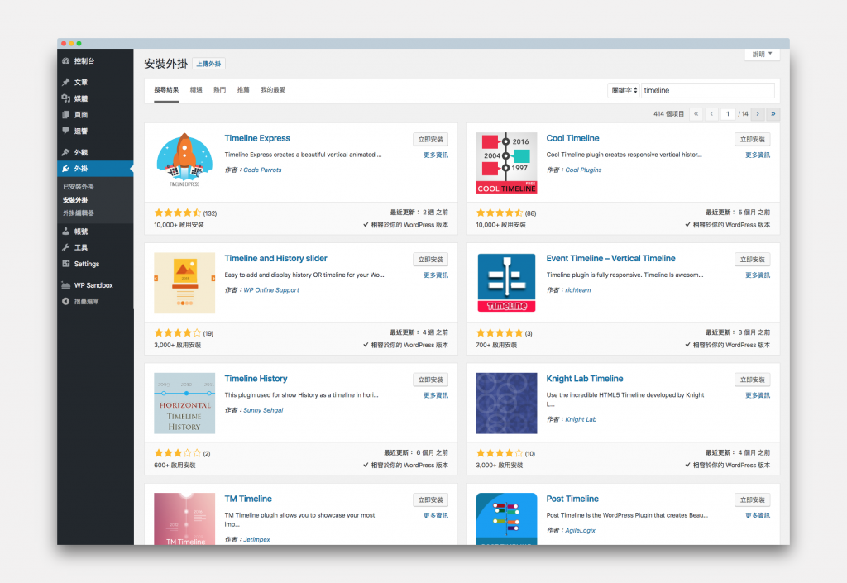This screenshot has height=583, width=847.
Task: Open author Knight Lab link
Action: pos(581,419)
